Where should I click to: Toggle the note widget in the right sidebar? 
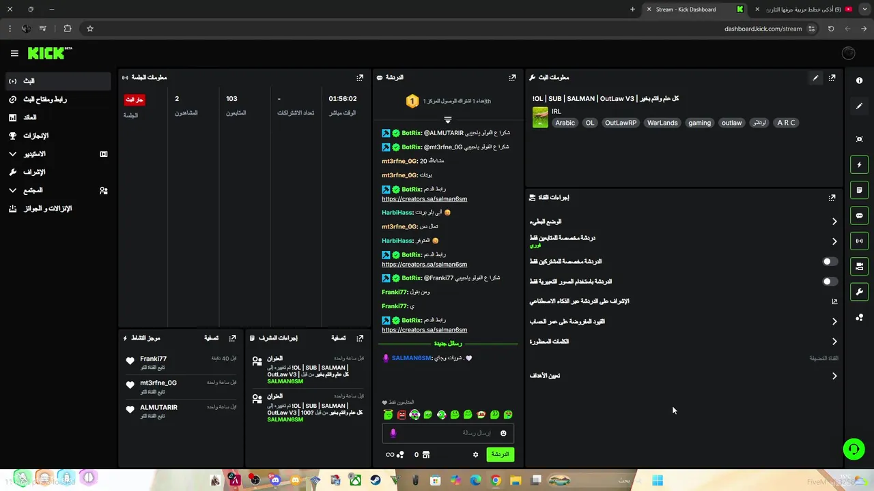859,190
